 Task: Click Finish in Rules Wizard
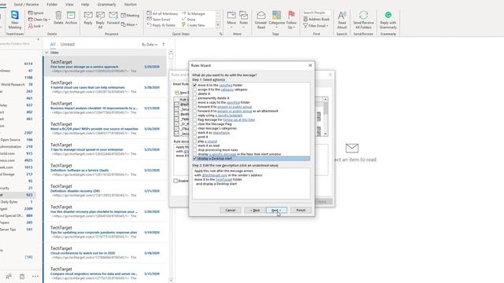(x=301, y=210)
